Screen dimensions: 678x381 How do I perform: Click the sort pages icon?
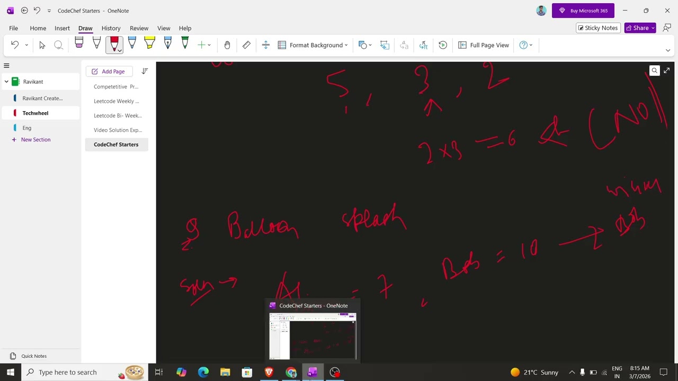pyautogui.click(x=145, y=71)
